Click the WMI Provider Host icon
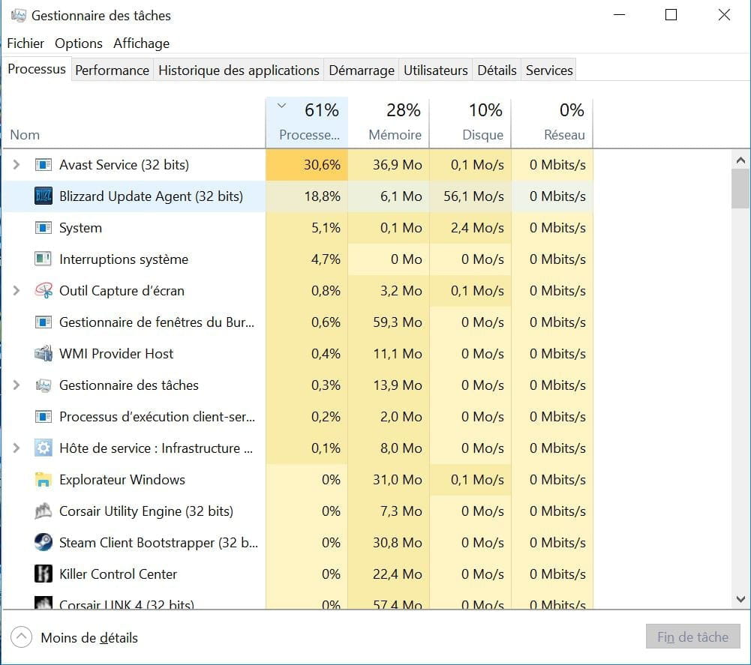The height and width of the screenshot is (665, 751). coord(44,354)
